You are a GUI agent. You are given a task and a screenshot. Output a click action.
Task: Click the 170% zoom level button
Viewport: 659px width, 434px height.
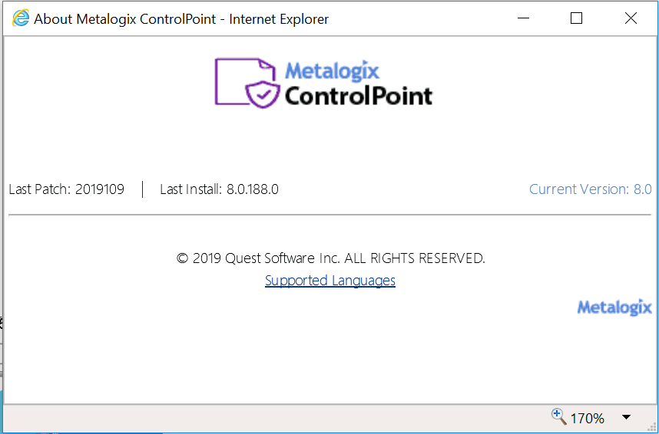click(587, 418)
